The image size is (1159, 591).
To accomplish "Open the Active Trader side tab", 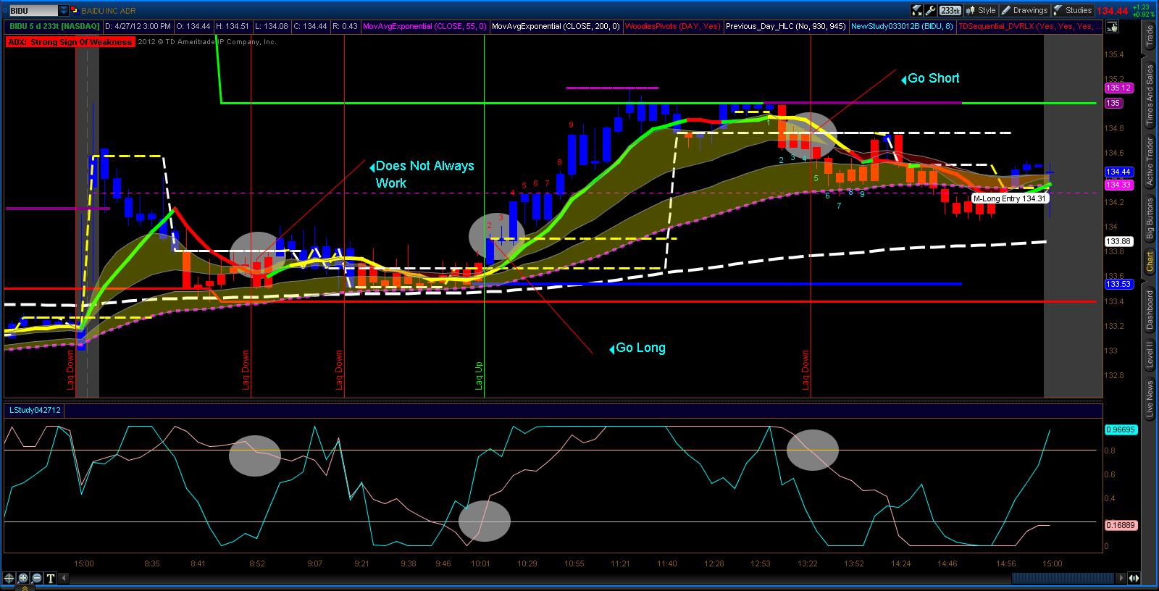I will pos(1149,162).
